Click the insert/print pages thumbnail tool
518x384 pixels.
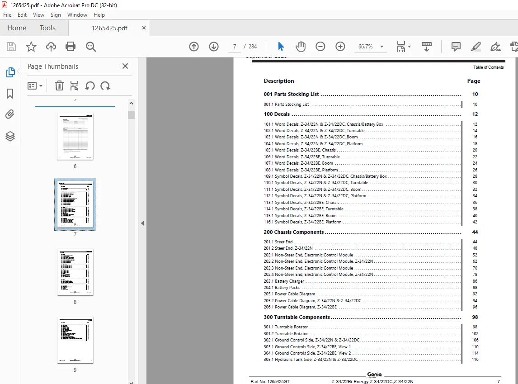pyautogui.click(x=74, y=85)
